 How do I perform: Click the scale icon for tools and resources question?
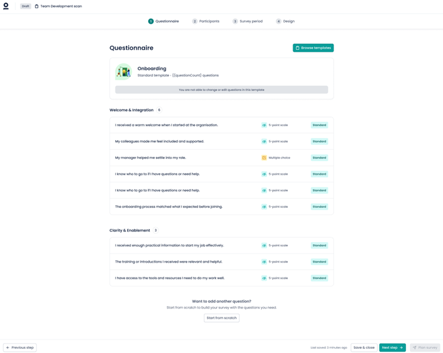click(x=264, y=278)
